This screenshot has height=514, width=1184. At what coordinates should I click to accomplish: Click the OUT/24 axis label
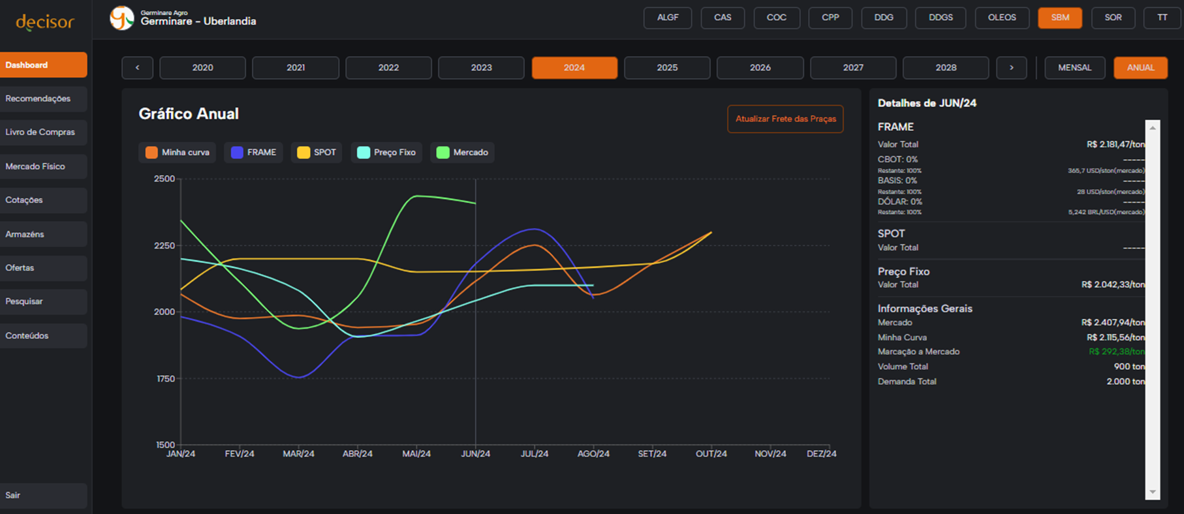point(711,454)
